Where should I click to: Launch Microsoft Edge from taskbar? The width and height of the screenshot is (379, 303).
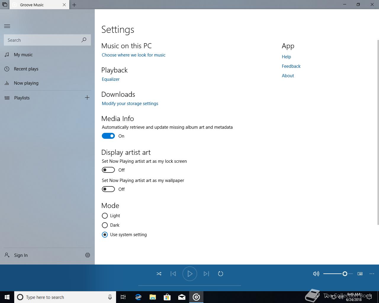coord(138,297)
